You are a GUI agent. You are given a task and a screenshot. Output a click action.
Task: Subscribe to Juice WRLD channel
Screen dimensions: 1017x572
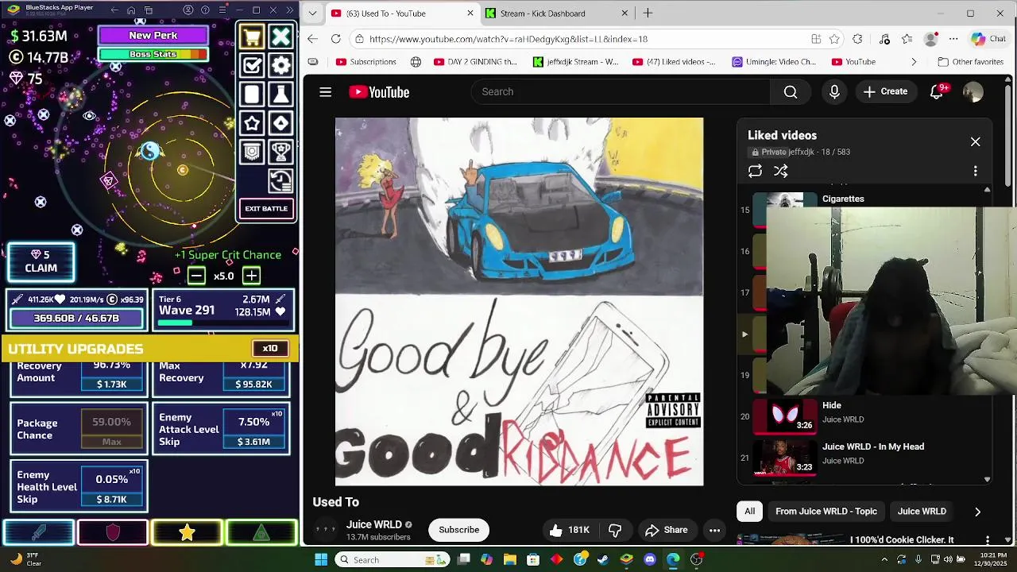click(x=459, y=530)
